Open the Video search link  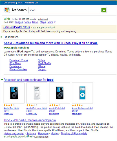coord(28,22)
